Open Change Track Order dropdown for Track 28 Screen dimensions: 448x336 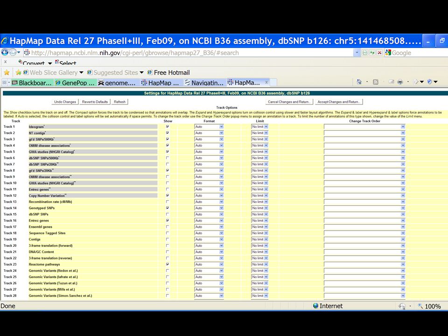click(364, 296)
